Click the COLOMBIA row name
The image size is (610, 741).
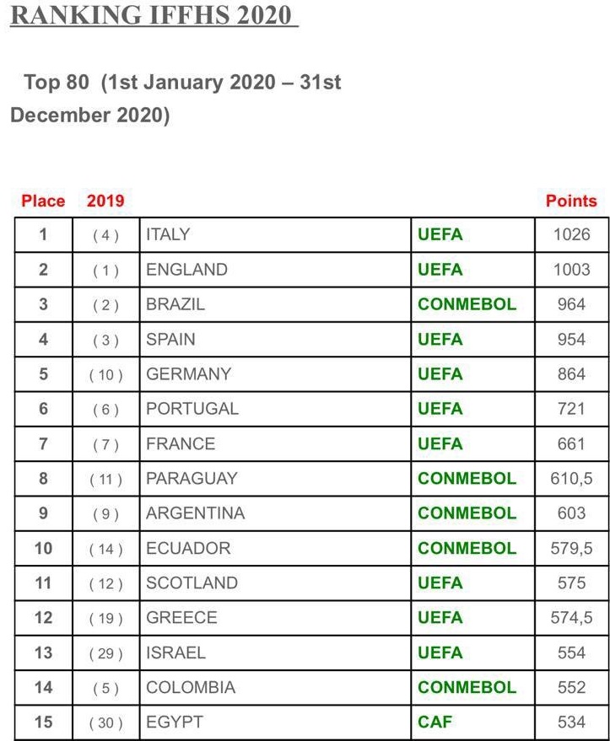[191, 687]
